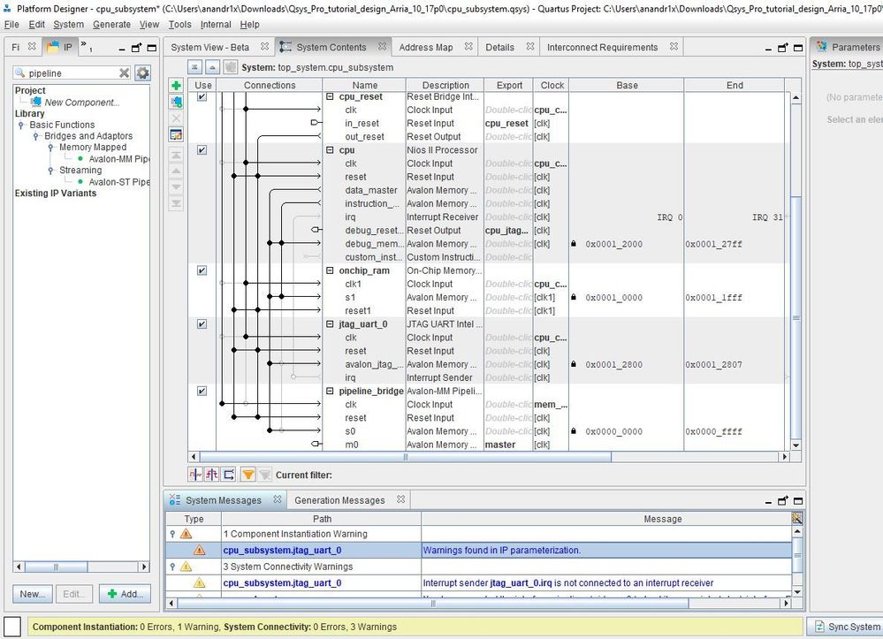
Task: Click the edit parameters icon in the left toolbar
Action: [176, 134]
